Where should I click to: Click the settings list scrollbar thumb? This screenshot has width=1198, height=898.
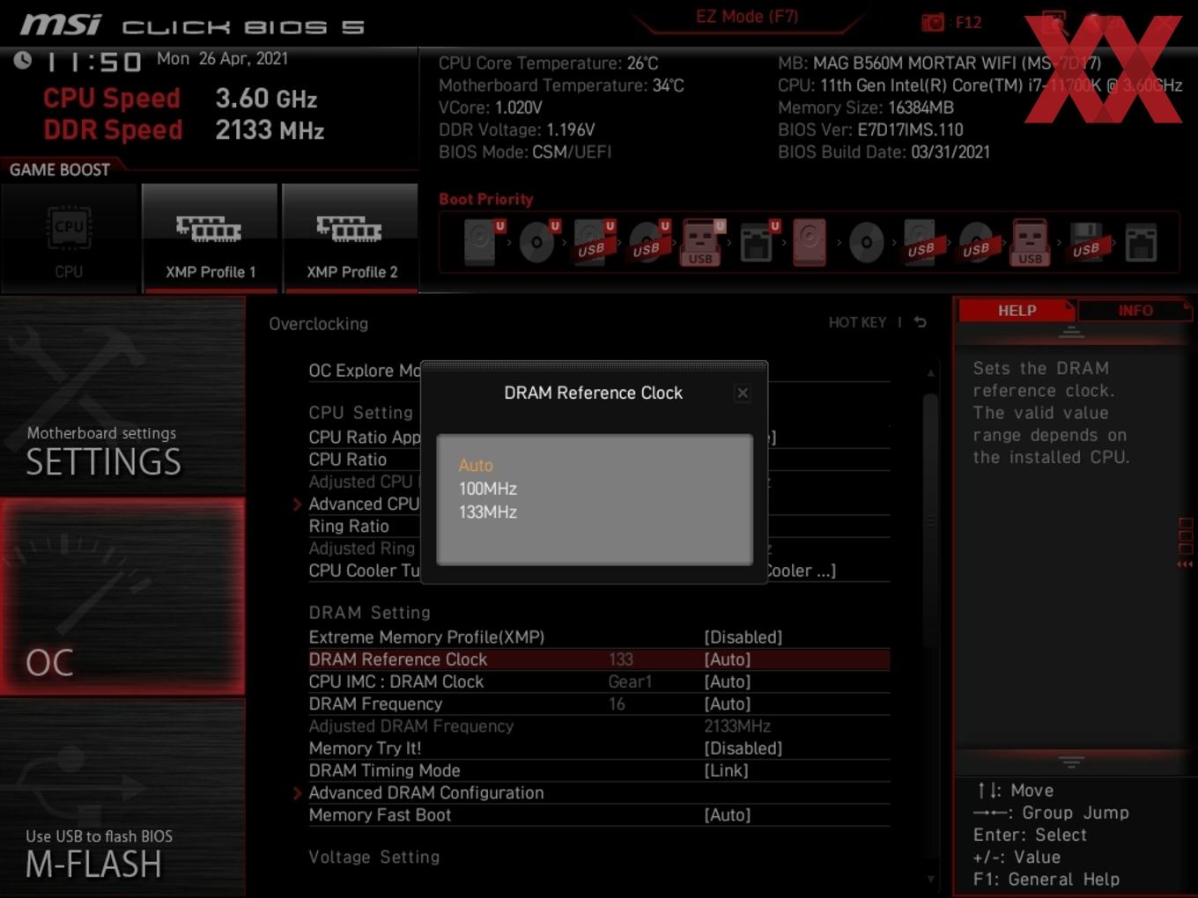(930, 521)
